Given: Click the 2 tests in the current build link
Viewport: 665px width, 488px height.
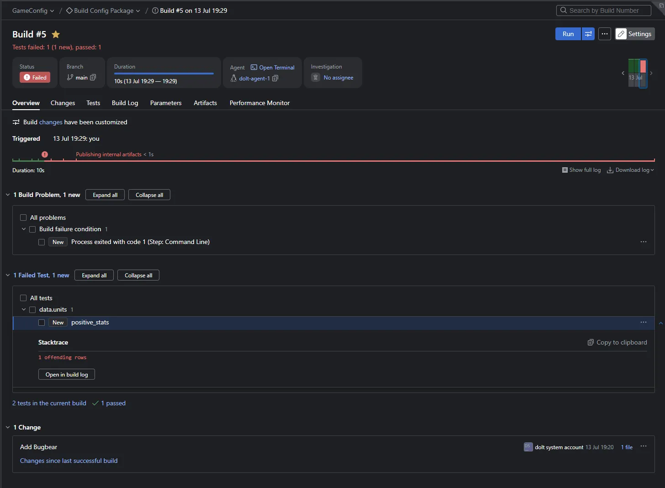Looking at the screenshot, I should tap(49, 403).
